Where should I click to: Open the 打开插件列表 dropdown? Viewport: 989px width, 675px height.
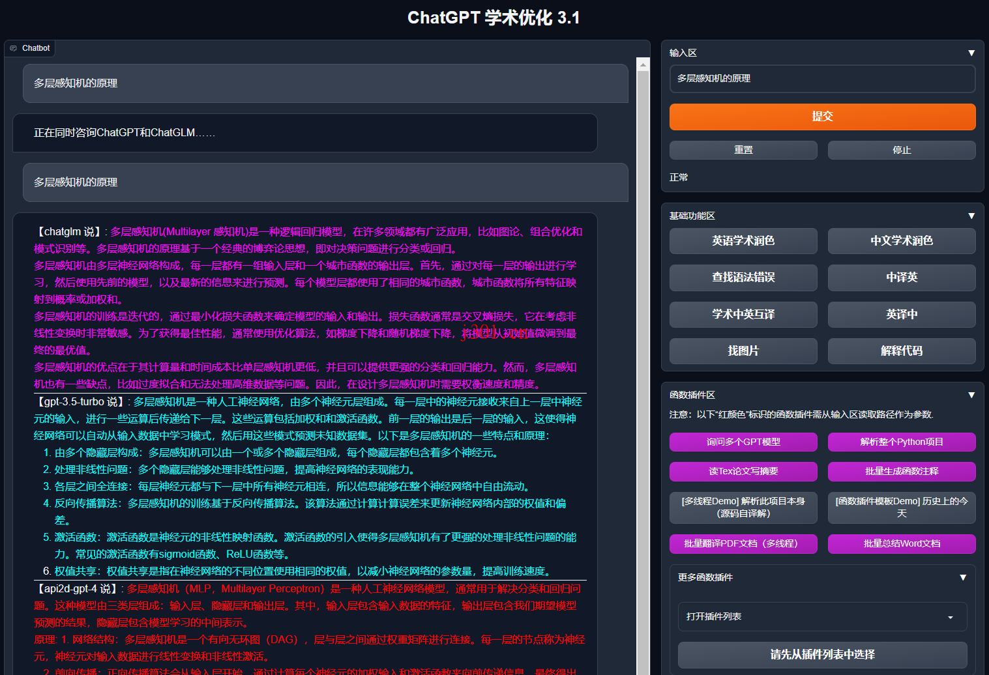pos(822,616)
